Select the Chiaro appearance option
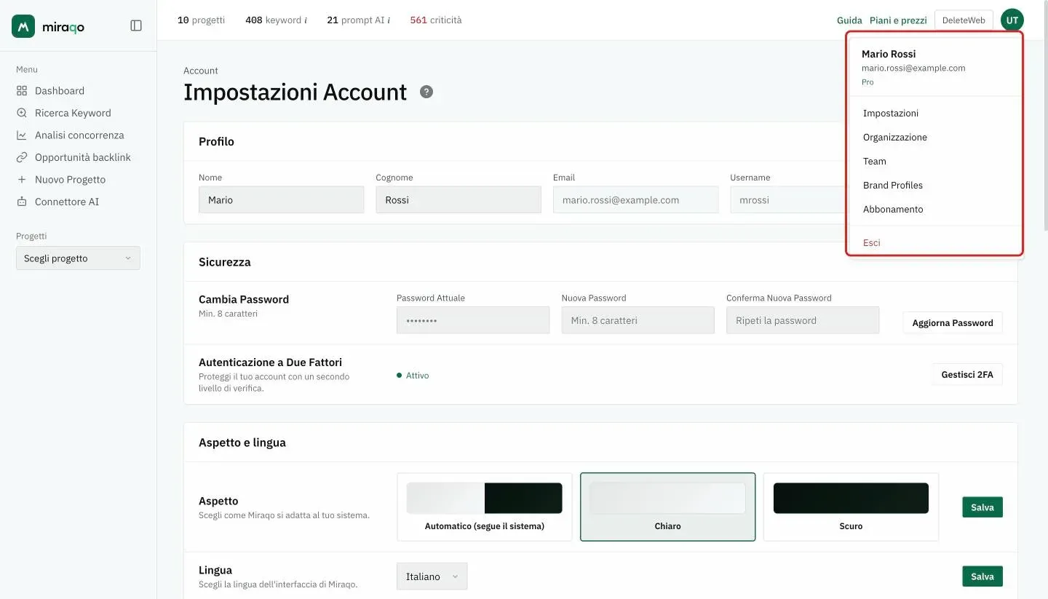This screenshot has width=1048, height=599. (667, 507)
